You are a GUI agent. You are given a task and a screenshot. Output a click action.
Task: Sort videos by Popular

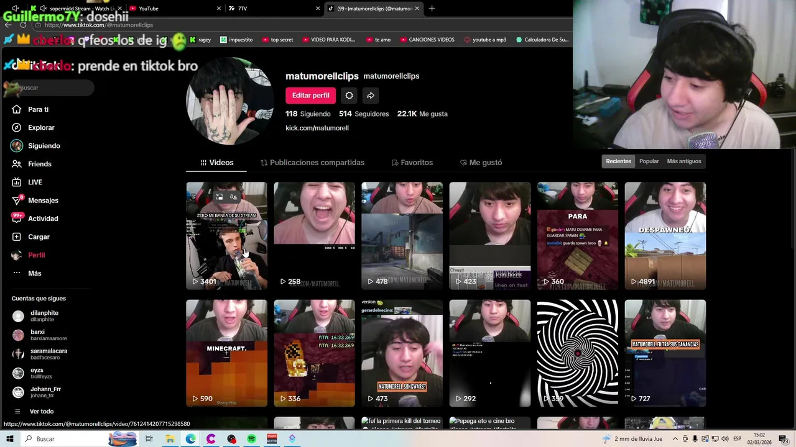(649, 161)
